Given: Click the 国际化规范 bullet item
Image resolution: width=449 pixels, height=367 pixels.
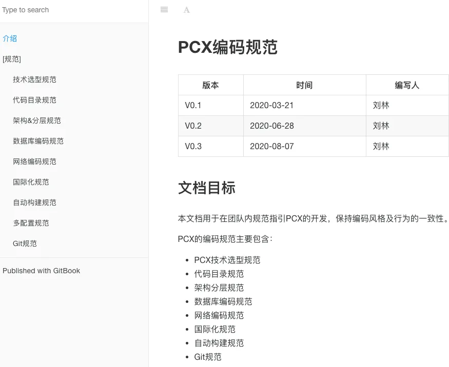Looking at the screenshot, I should [215, 329].
